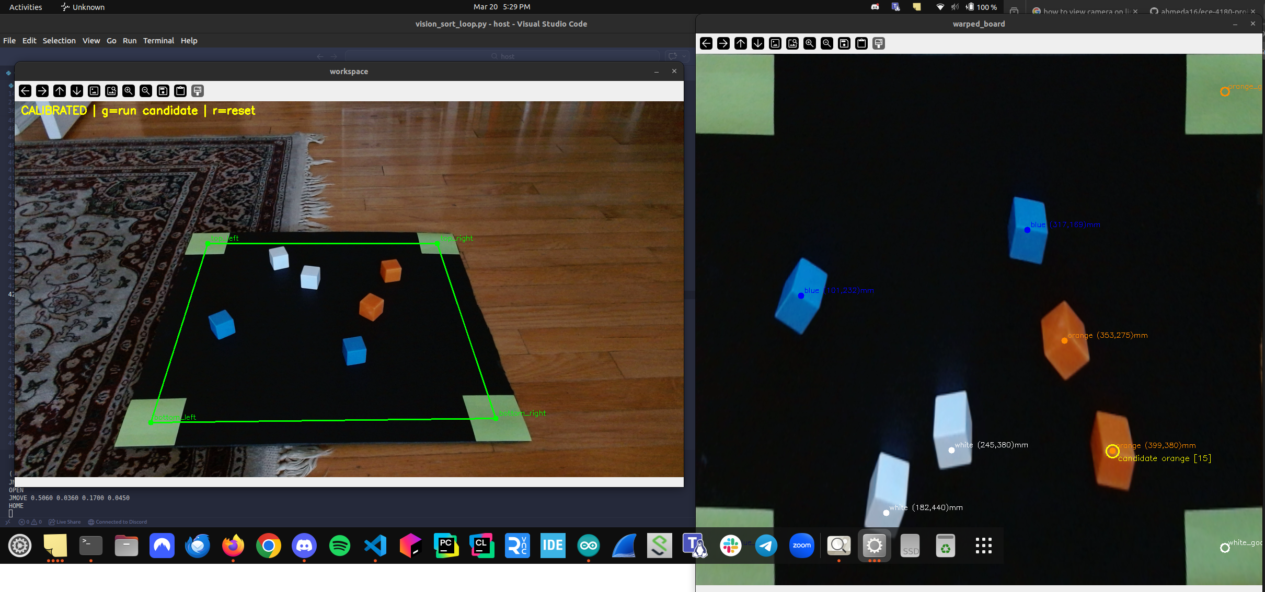
Task: Open the Unknown app menu in top bar
Action: pyautogui.click(x=83, y=7)
